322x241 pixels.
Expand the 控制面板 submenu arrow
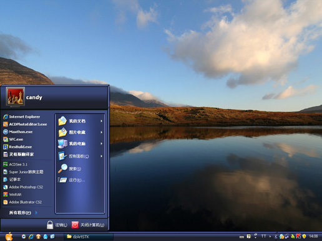click(102, 156)
